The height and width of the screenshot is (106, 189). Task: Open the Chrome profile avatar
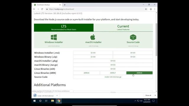pos(151,9)
